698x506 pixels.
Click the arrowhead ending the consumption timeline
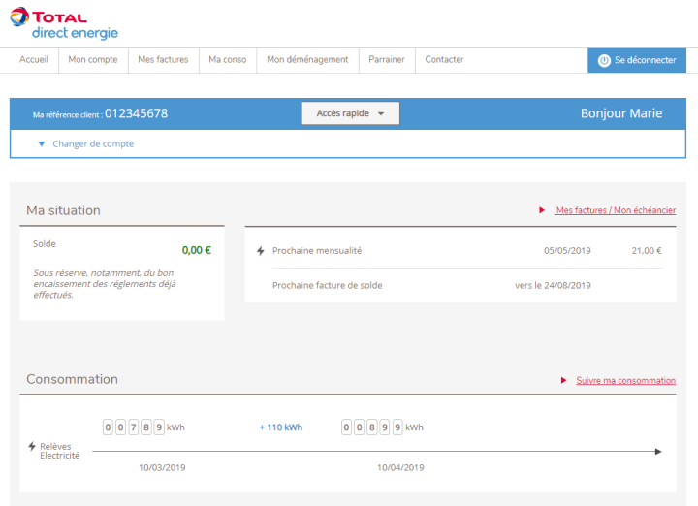coord(658,452)
